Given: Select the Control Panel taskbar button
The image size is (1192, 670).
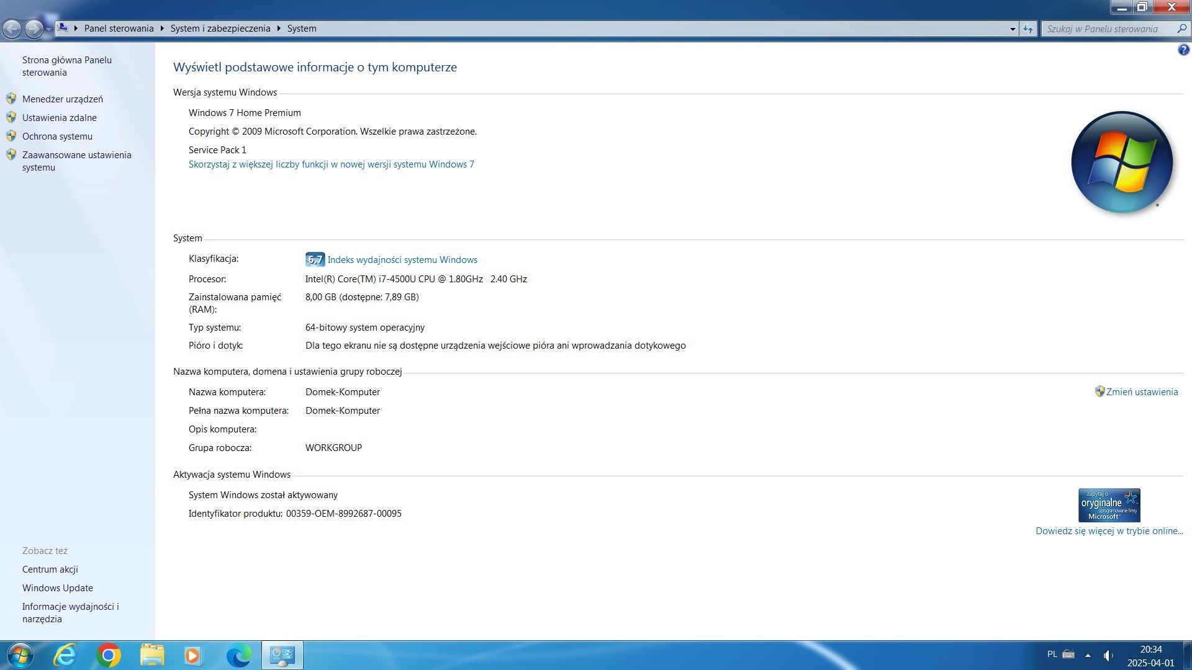Looking at the screenshot, I should 282,655.
